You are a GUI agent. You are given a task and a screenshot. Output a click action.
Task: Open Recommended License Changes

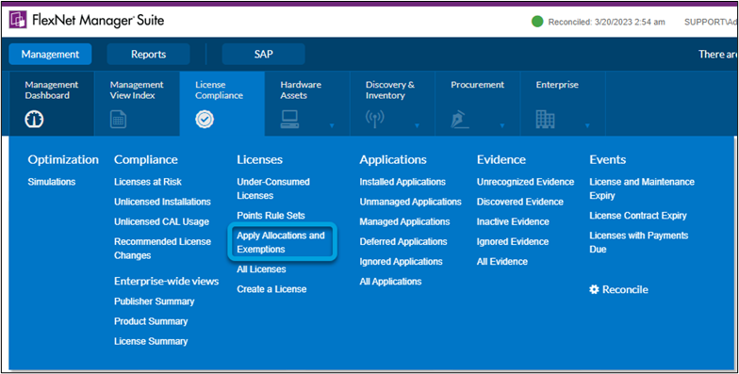pyautogui.click(x=162, y=249)
